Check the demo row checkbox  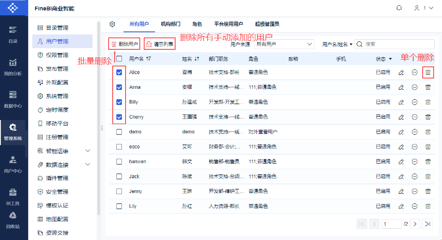tap(119, 132)
